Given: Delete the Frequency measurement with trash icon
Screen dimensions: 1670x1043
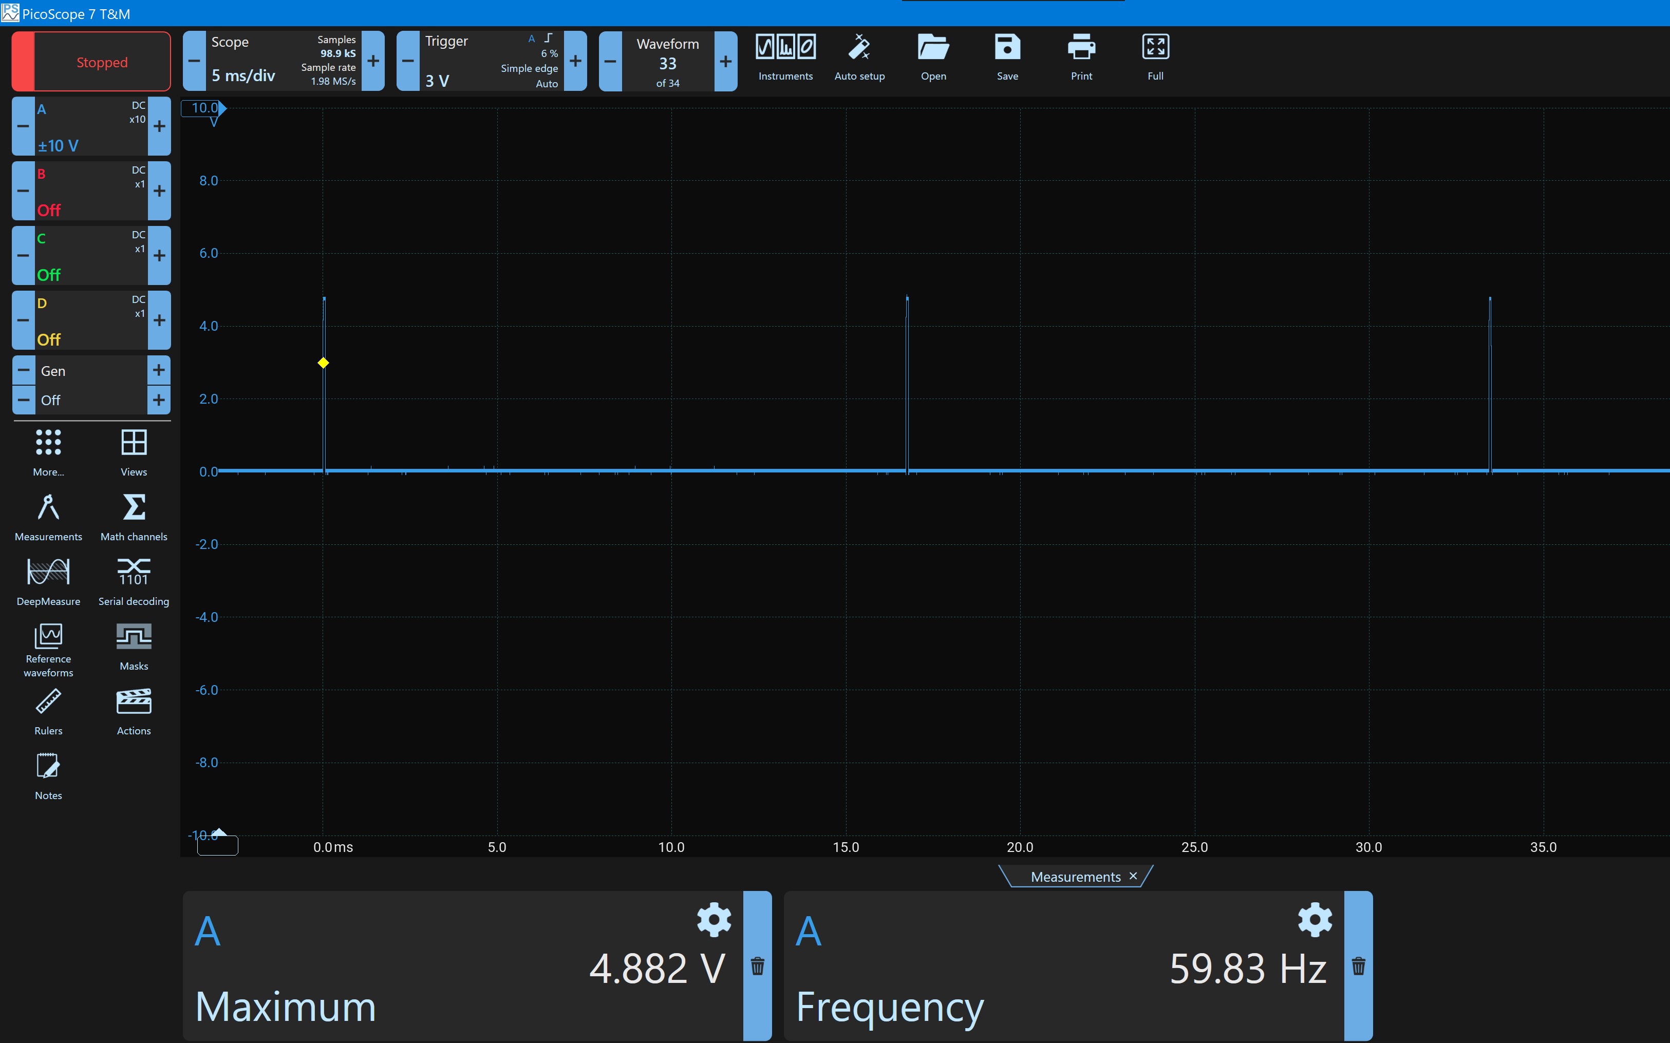Looking at the screenshot, I should (1358, 966).
